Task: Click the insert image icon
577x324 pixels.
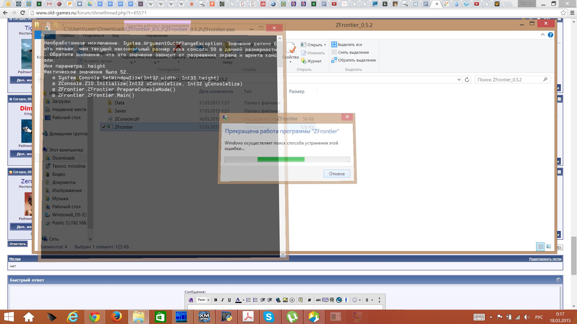Action: click(x=285, y=300)
